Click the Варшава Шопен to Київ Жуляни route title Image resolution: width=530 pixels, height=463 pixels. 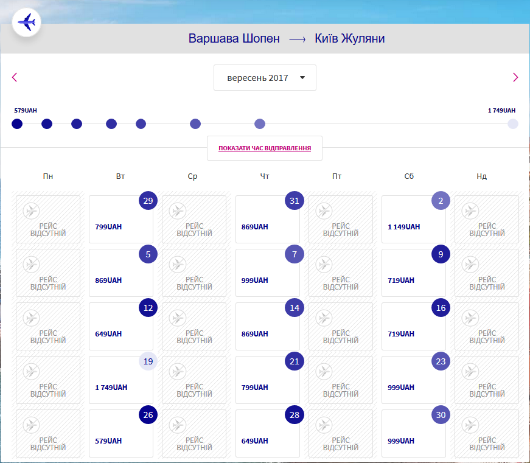[x=287, y=39]
